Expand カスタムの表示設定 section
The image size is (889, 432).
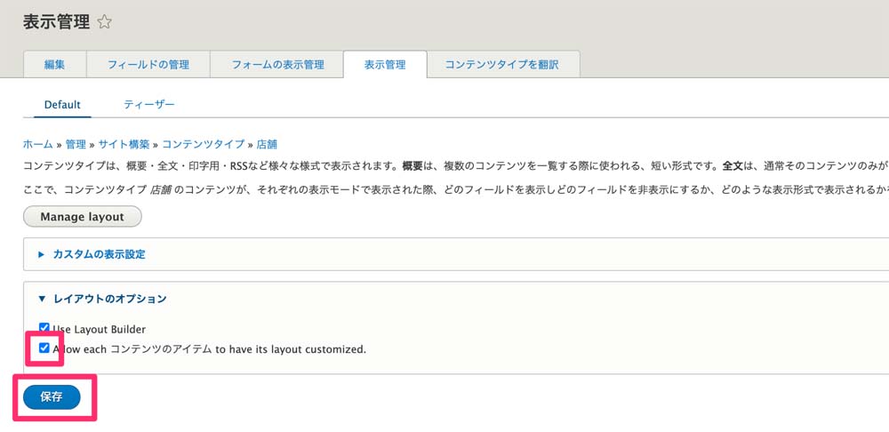(x=99, y=254)
